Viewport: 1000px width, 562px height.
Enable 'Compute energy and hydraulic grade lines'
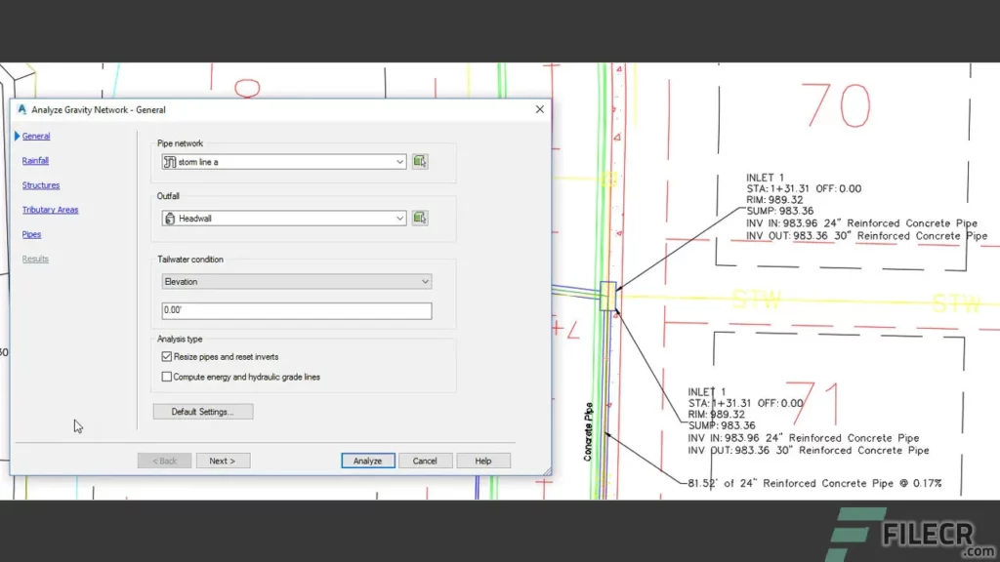[166, 376]
